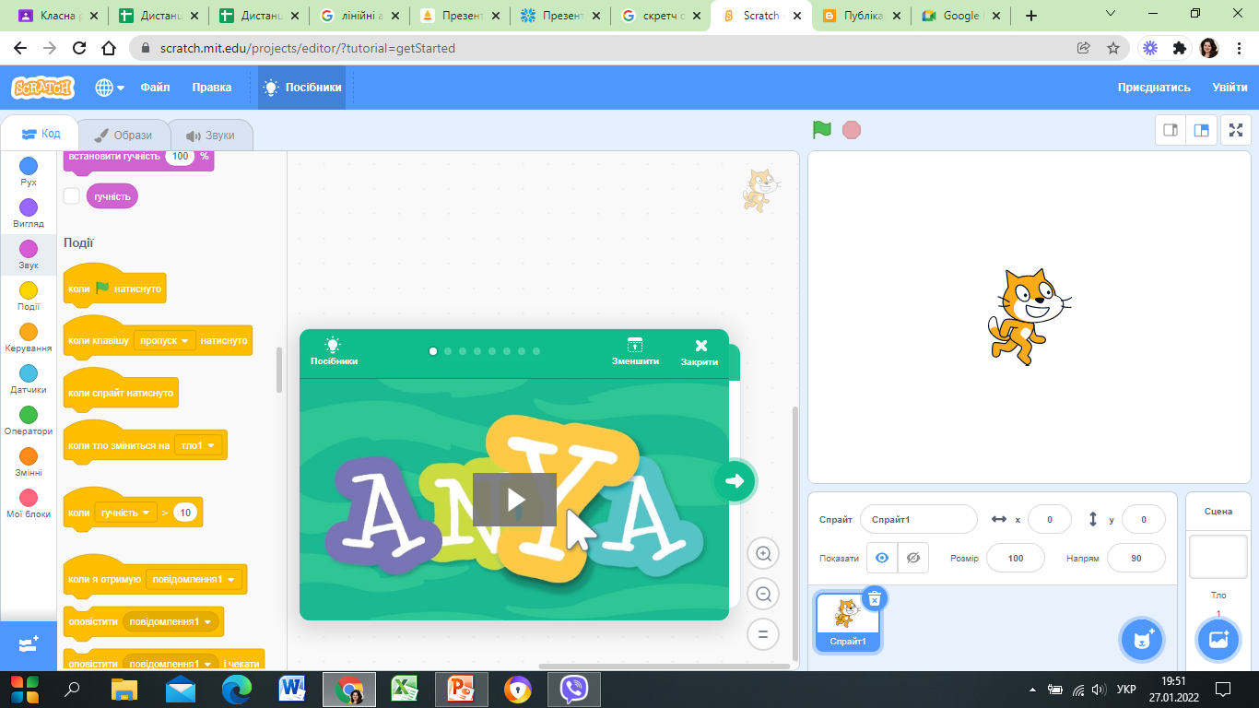Click Посібники icon in tutorial card
This screenshot has width=1259, height=708.
pyautogui.click(x=334, y=352)
